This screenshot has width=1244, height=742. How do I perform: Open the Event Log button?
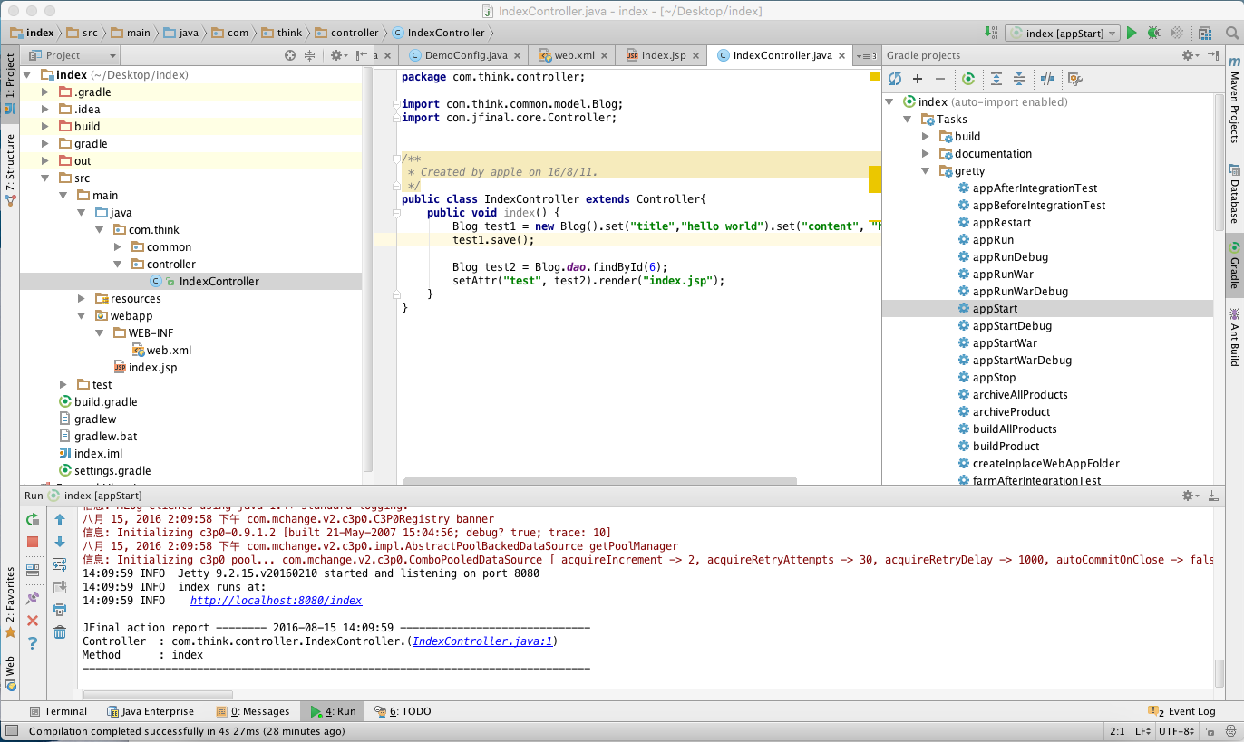pyautogui.click(x=1182, y=711)
